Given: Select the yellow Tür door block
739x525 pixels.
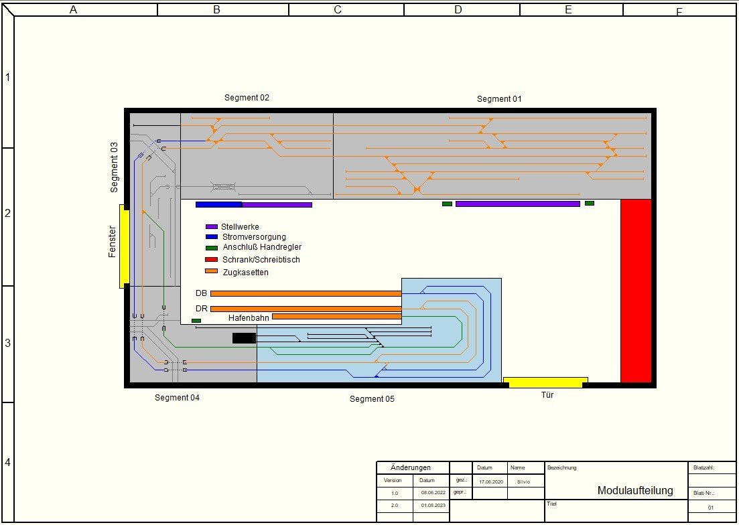Looking at the screenshot, I should pyautogui.click(x=545, y=382).
